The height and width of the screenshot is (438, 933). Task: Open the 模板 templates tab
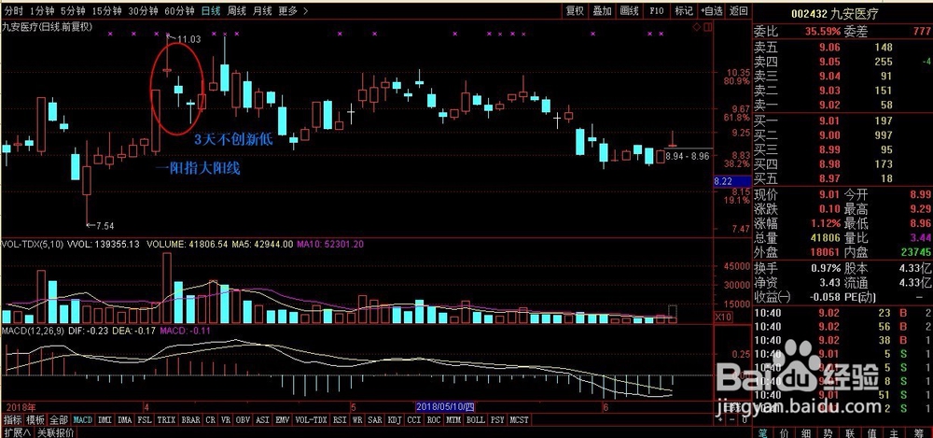click(35, 420)
